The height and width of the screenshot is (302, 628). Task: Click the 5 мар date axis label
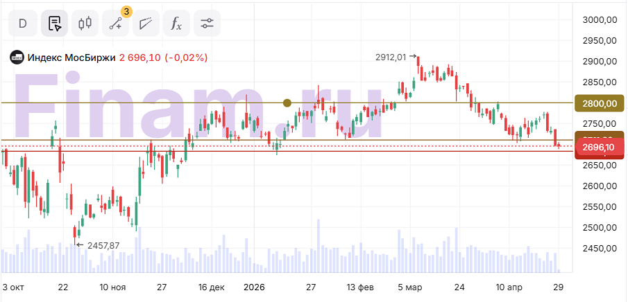[x=409, y=286]
